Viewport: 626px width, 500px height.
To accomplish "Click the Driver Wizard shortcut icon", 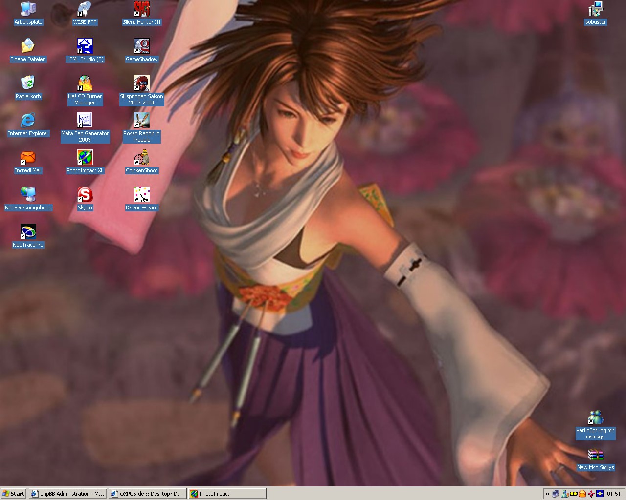I will (141, 194).
